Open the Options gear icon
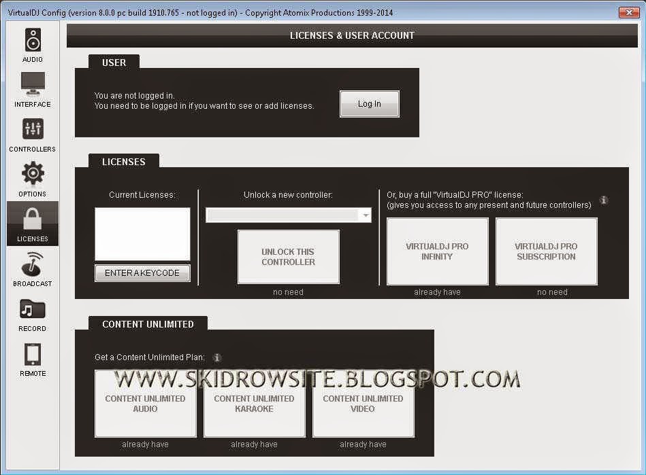Image resolution: width=646 pixels, height=475 pixels. click(33, 173)
